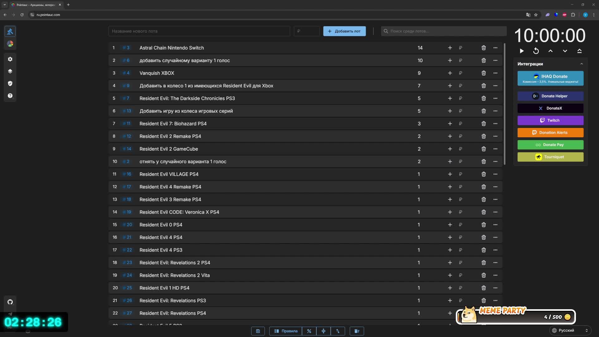
Task: Click the compact view icon in the bottom toolbar
Action: click(x=324, y=331)
